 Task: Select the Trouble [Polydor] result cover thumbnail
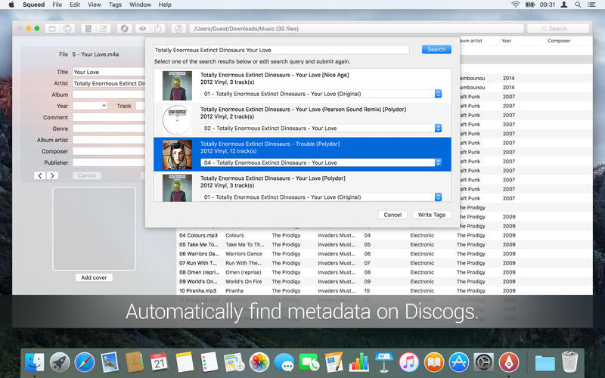click(x=177, y=155)
